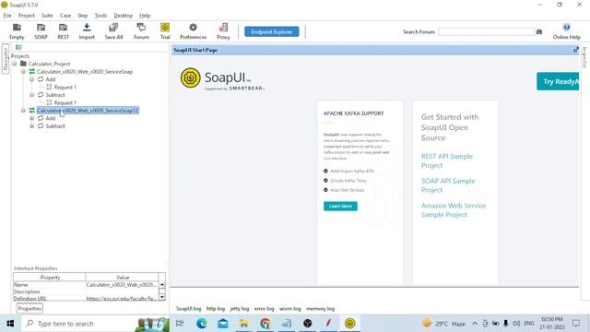
Task: Open Online Help icon
Action: [566, 31]
